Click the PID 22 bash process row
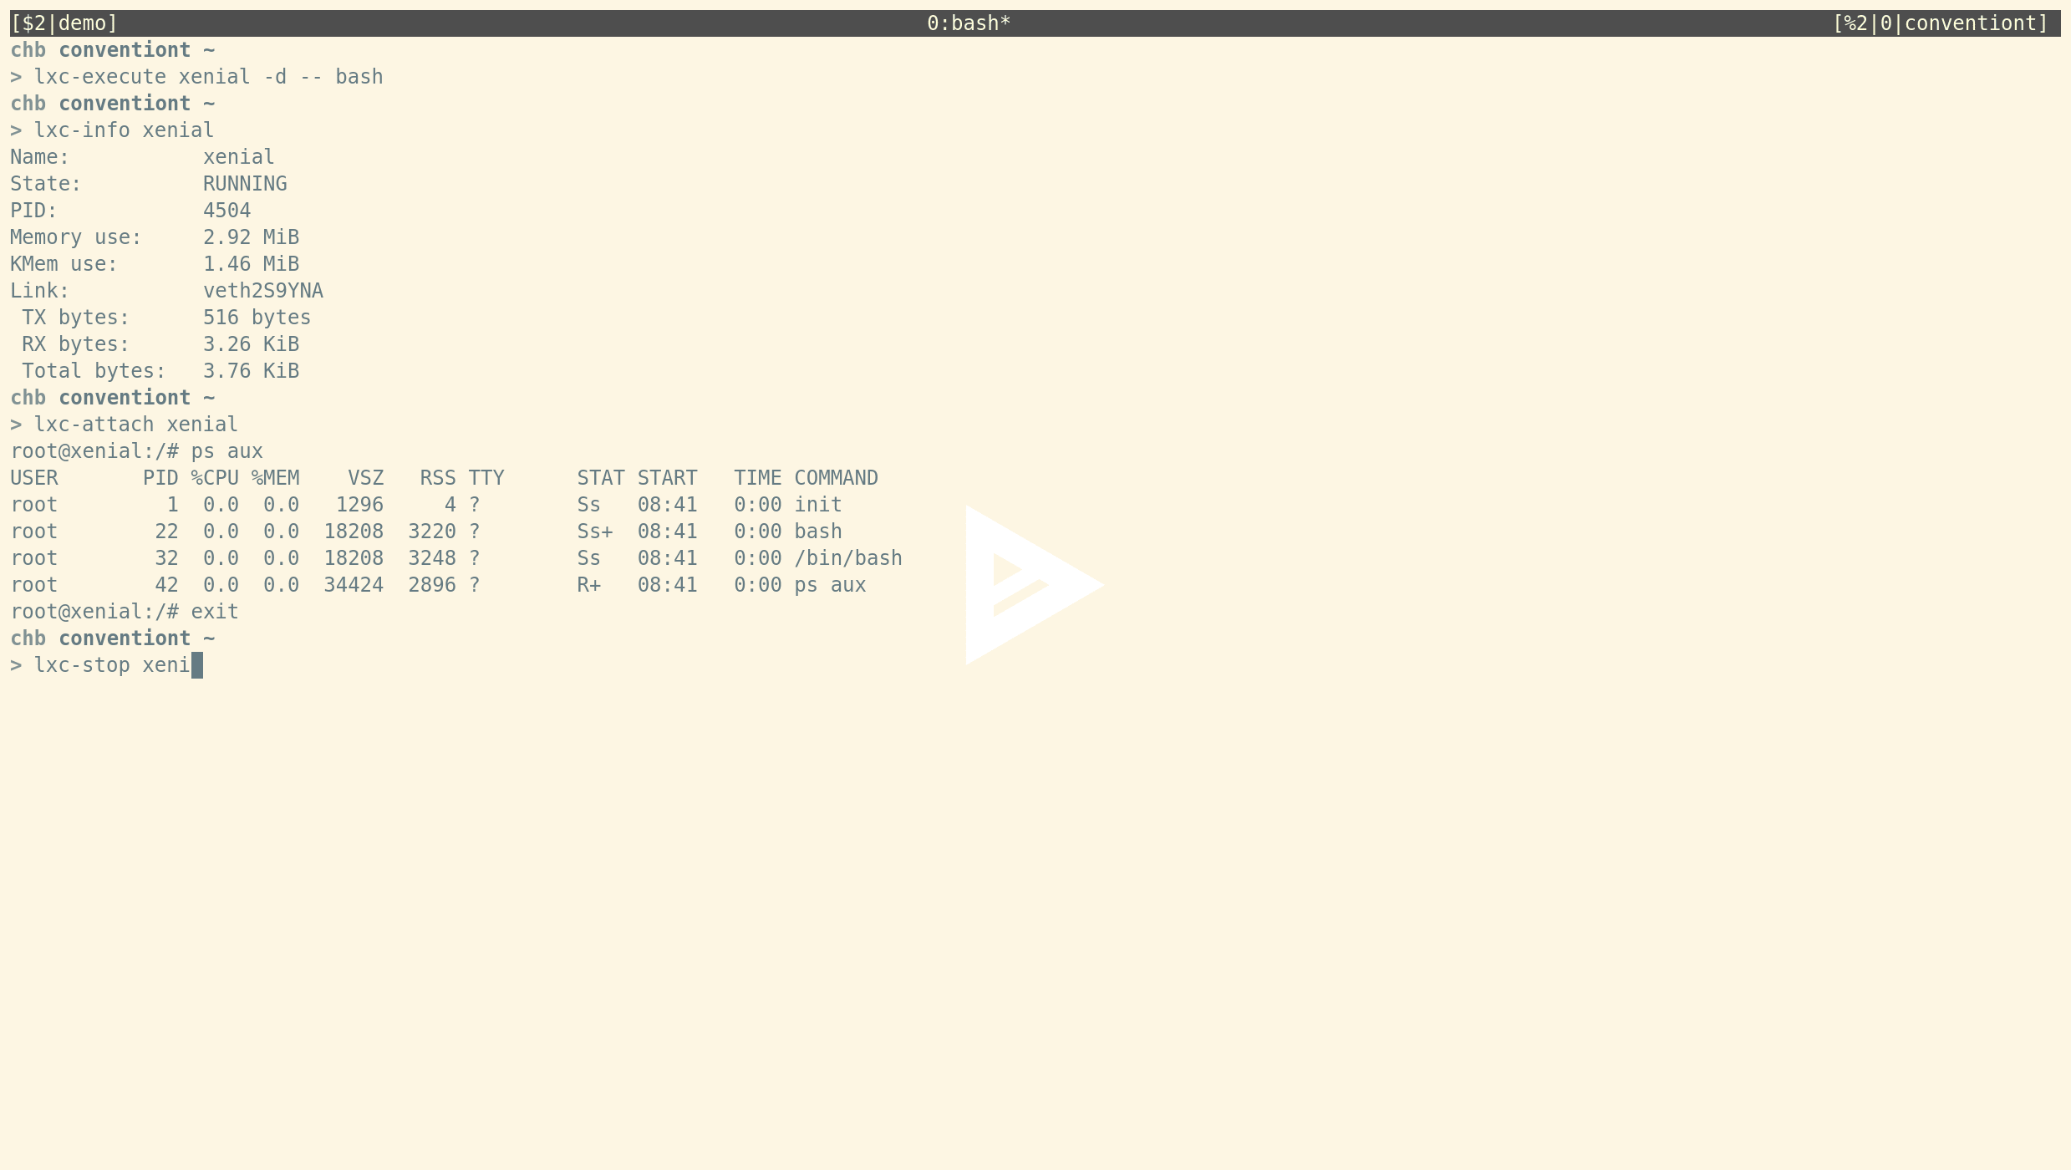Viewport: 2071px width, 1170px height. [426, 532]
